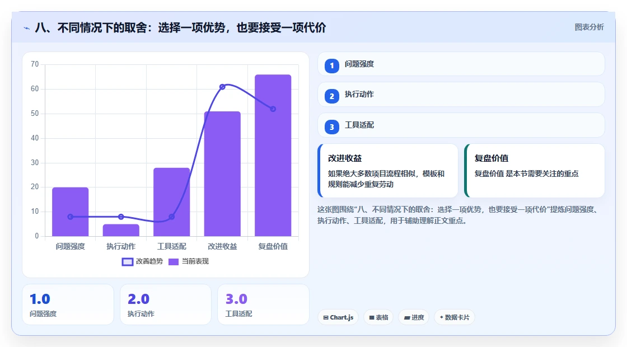
Task: Click the trend line point above 改进收益
Action: 222,87
